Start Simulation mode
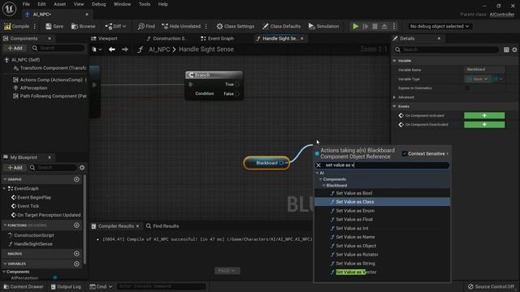Viewport: 520px width, 292px height. click(323, 26)
